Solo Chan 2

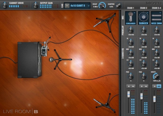click(x=142, y=86)
